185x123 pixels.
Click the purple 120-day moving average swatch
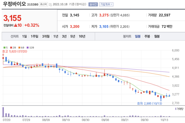(x=28, y=48)
